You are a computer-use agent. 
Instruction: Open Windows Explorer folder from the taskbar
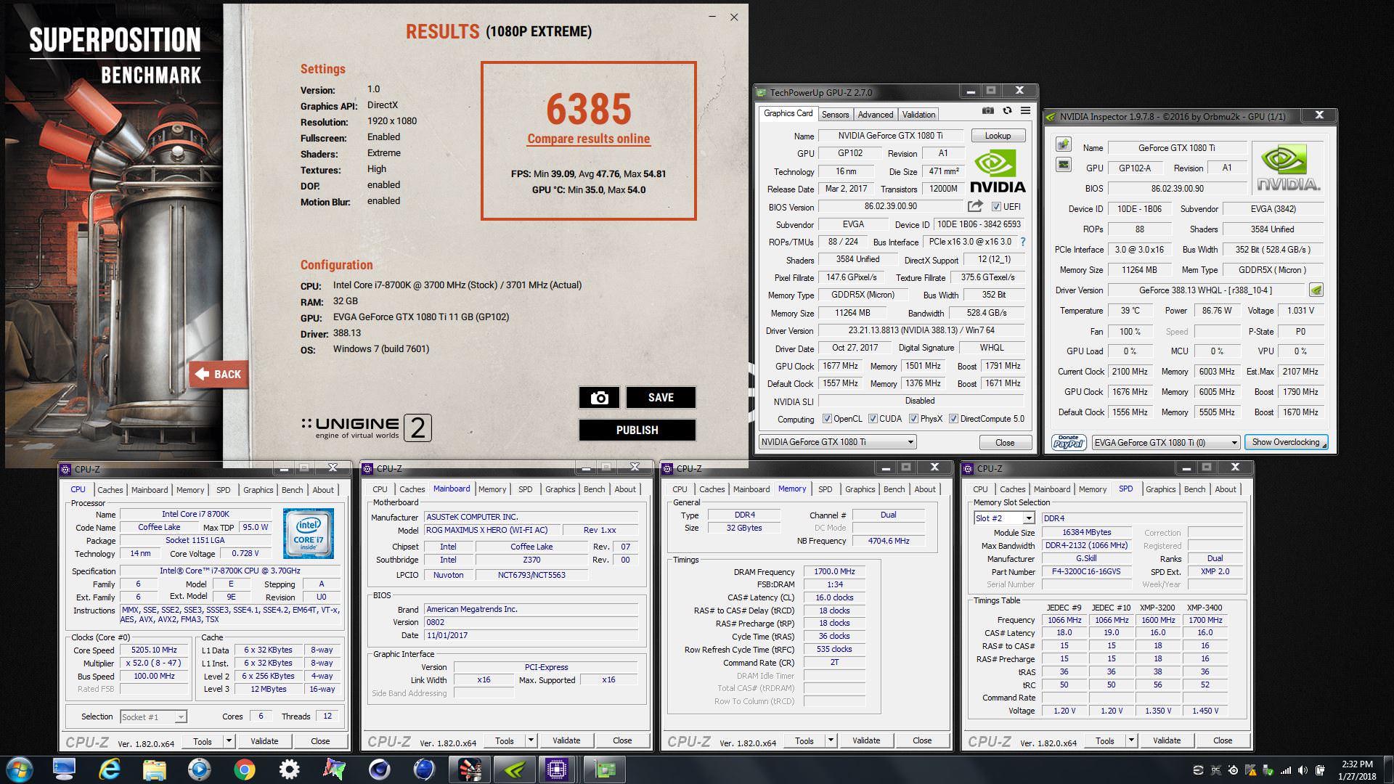pos(154,769)
